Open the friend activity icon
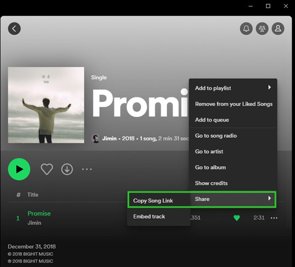Image resolution: width=295 pixels, height=267 pixels. (x=262, y=28)
